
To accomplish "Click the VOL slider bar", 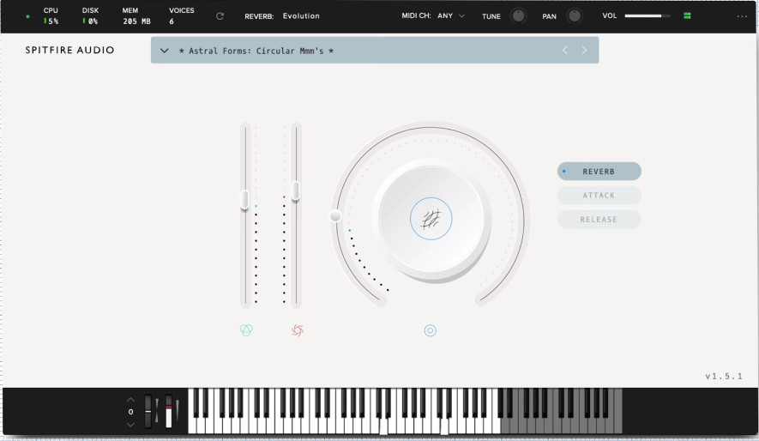I will pyautogui.click(x=648, y=16).
